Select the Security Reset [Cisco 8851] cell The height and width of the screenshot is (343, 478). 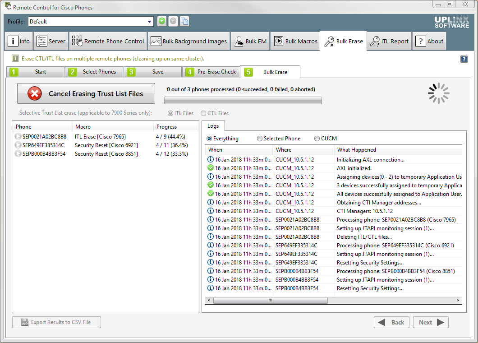pos(106,154)
